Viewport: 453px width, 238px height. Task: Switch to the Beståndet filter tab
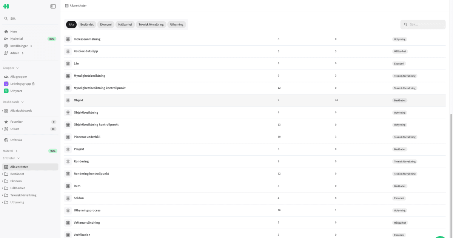pyautogui.click(x=87, y=24)
